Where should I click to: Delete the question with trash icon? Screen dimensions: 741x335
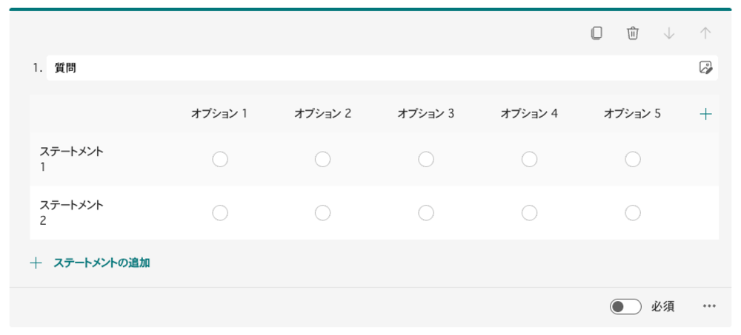click(x=633, y=33)
